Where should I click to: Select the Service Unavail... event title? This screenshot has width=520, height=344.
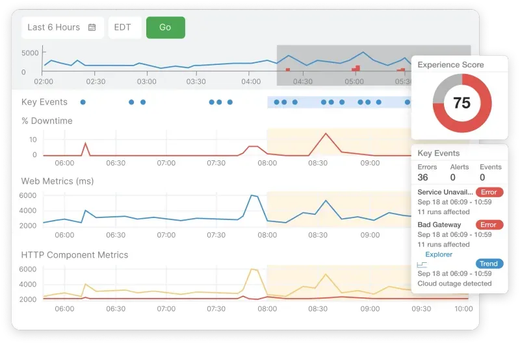[445, 192]
